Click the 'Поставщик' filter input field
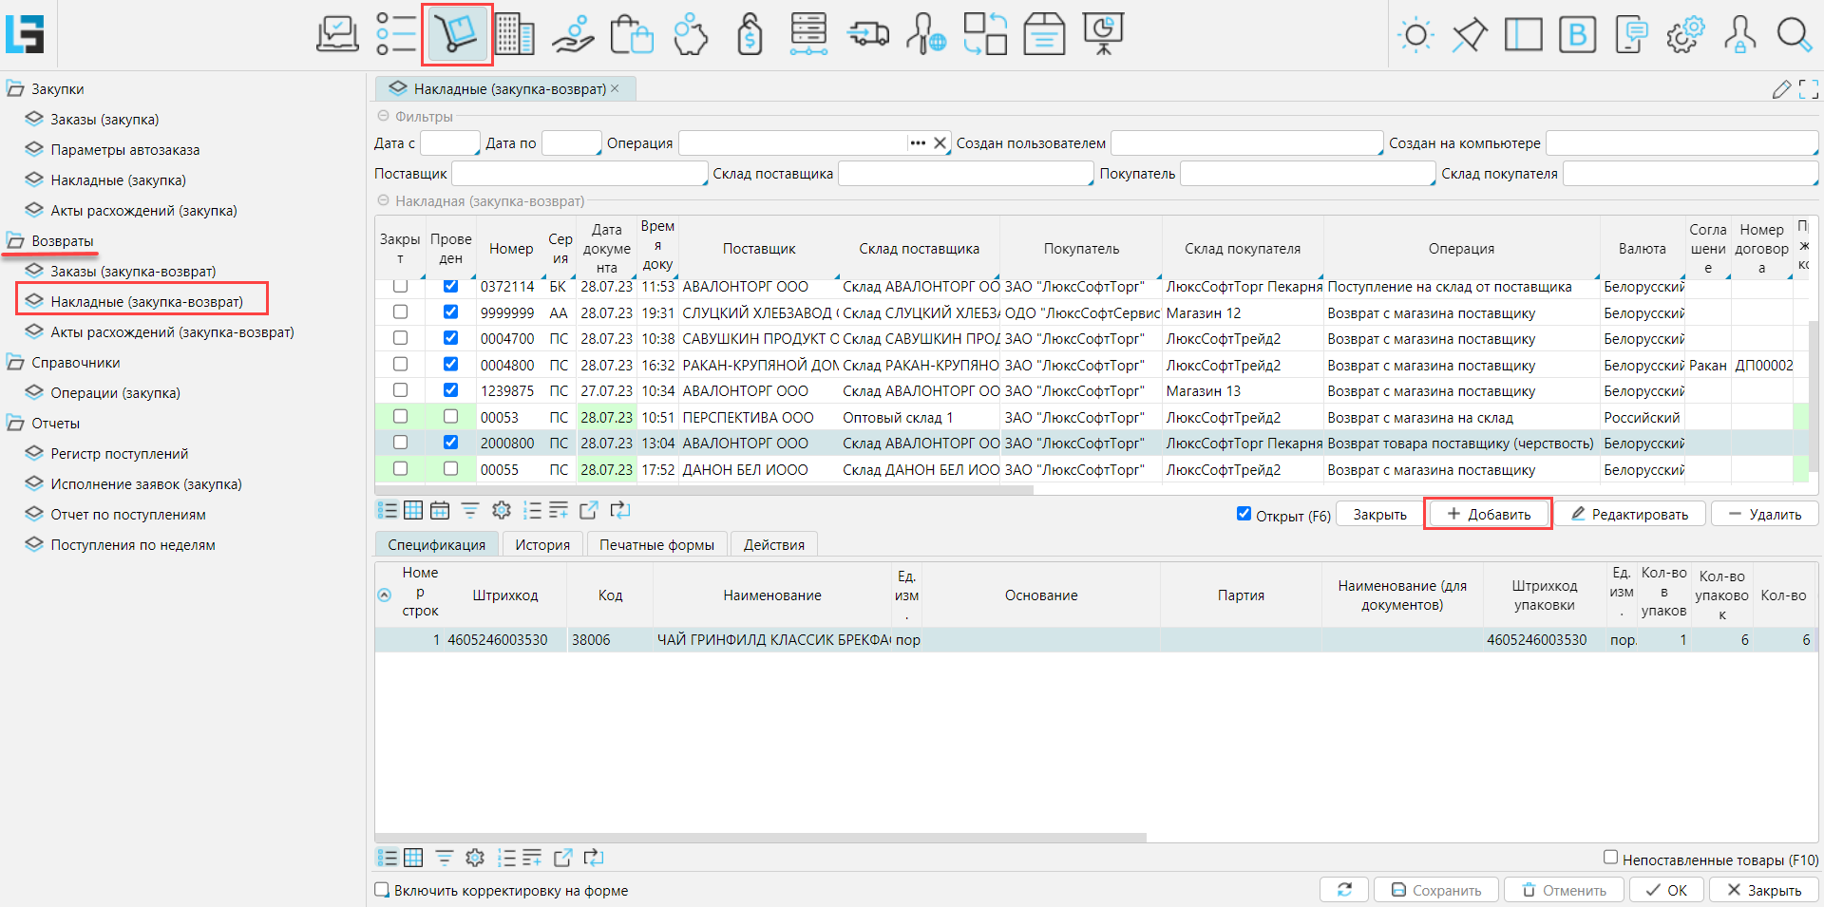Image resolution: width=1824 pixels, height=907 pixels. coord(579,174)
